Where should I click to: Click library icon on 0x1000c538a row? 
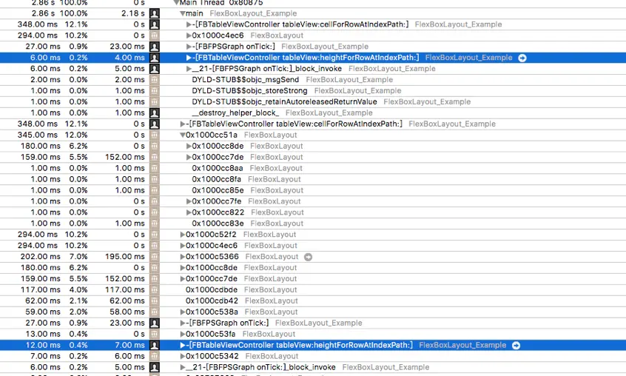(x=155, y=312)
